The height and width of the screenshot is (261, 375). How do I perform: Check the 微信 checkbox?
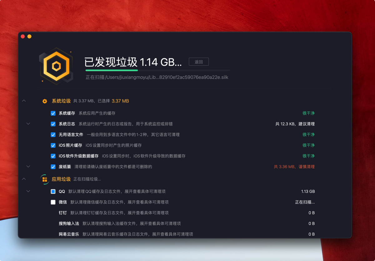point(53,202)
